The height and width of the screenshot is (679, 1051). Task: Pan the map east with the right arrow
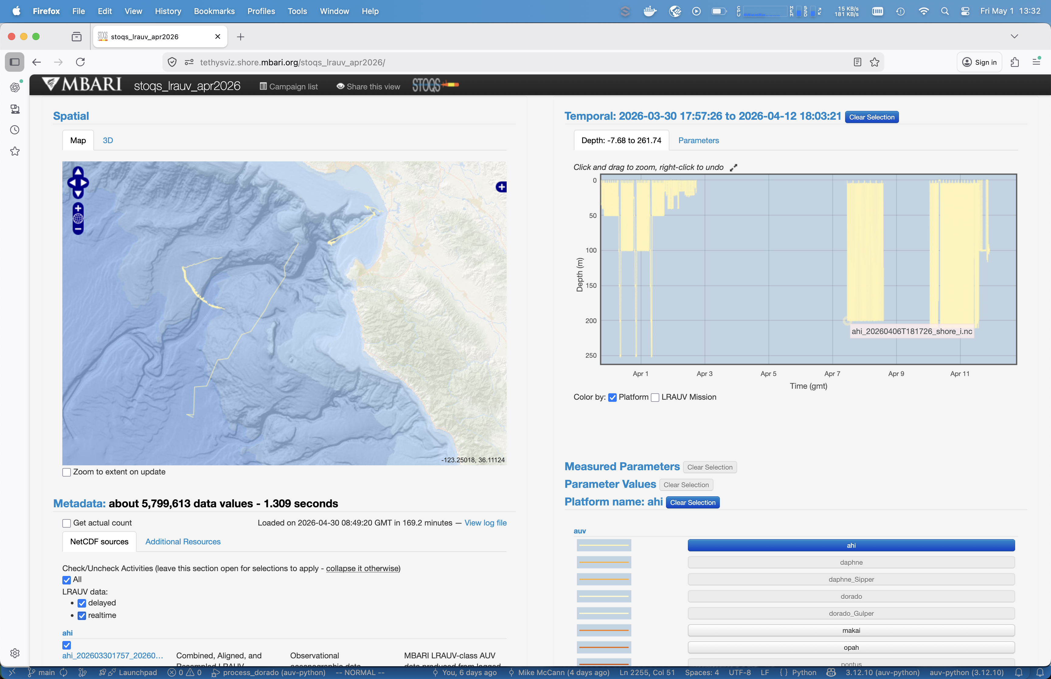84,183
